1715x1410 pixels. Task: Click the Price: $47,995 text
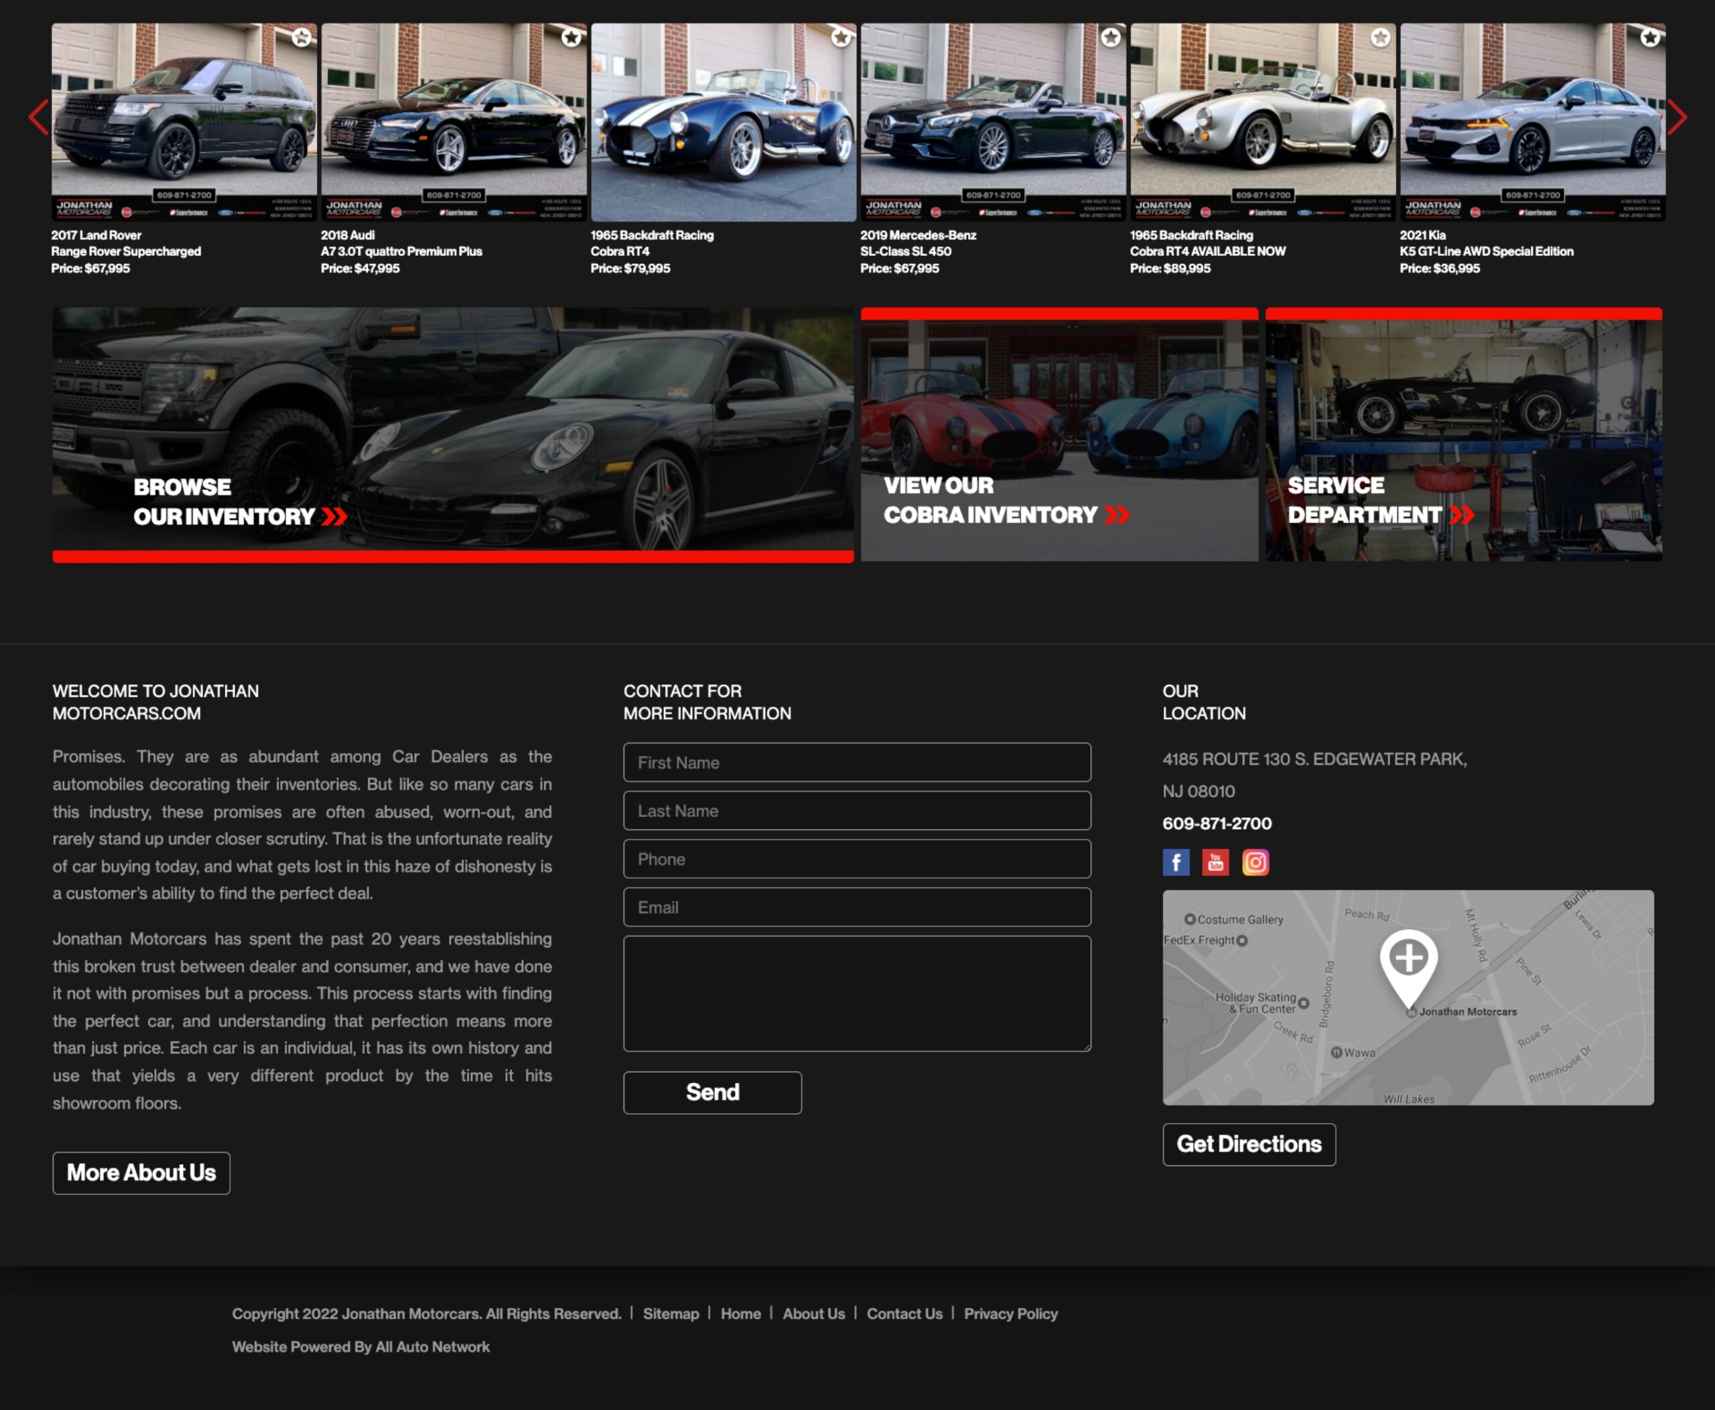point(360,269)
